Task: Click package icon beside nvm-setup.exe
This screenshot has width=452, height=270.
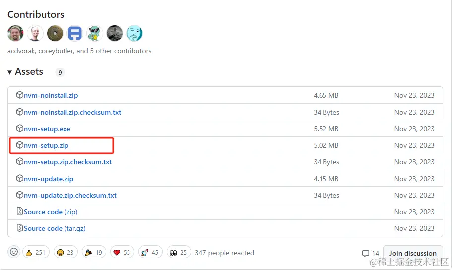Action: coord(20,128)
